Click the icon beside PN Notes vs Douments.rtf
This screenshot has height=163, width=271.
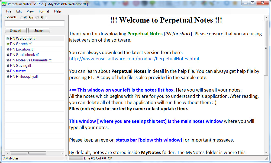point(8,60)
